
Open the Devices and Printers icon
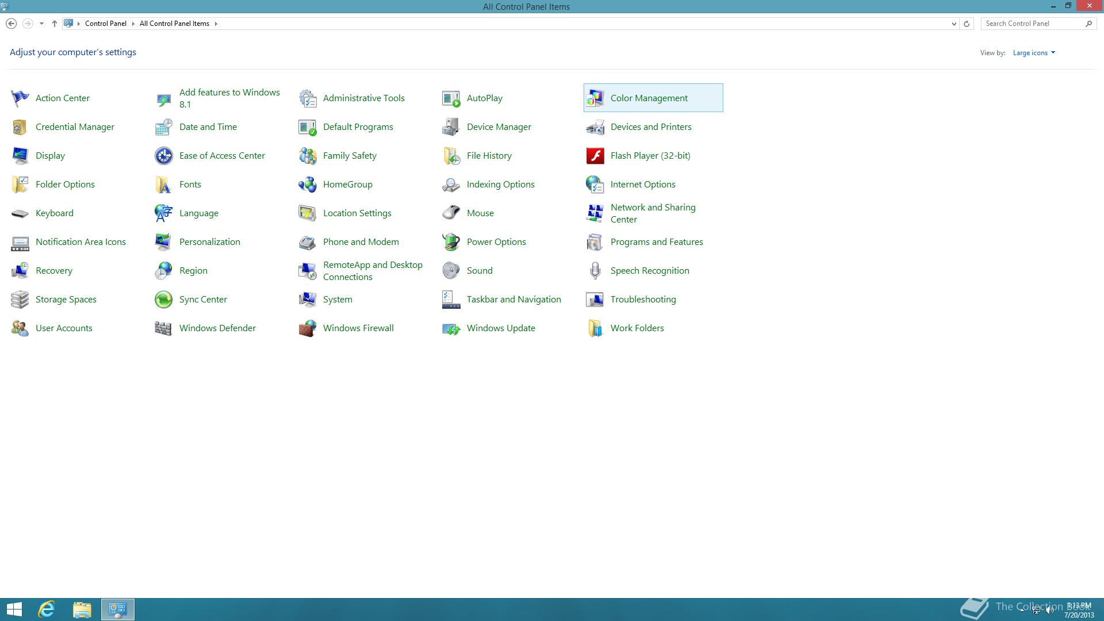[595, 127]
